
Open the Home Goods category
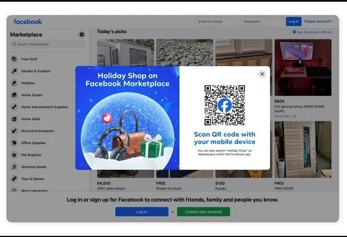31,95
